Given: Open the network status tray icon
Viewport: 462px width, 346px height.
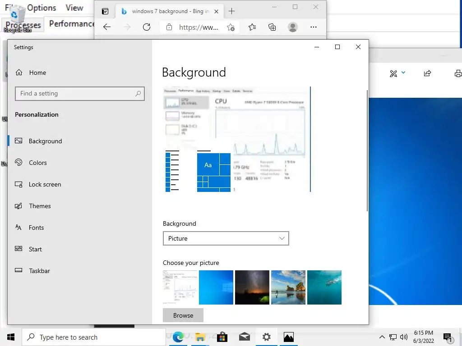Looking at the screenshot, I should point(393,337).
